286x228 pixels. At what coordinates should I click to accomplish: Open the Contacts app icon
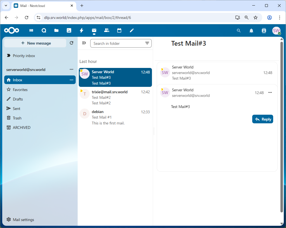coord(106,31)
